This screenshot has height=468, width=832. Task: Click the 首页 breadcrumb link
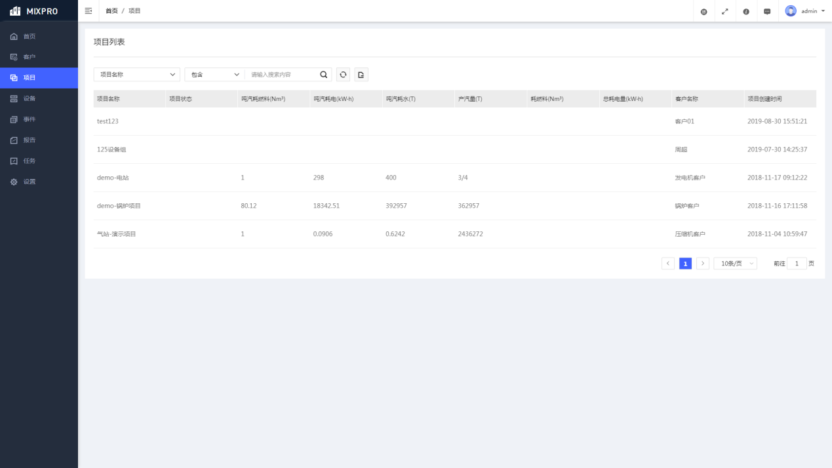111,11
